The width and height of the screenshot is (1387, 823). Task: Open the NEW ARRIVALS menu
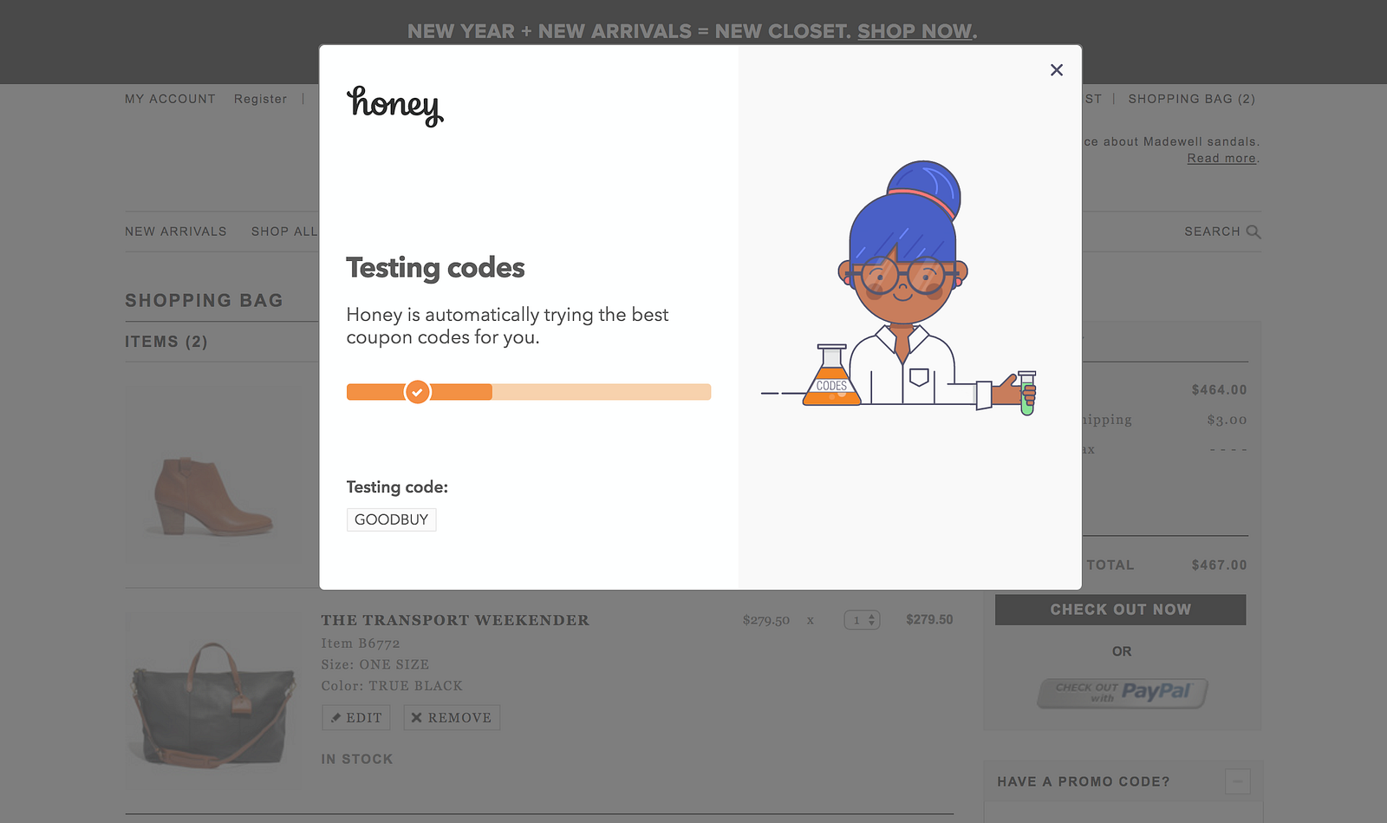pos(176,232)
